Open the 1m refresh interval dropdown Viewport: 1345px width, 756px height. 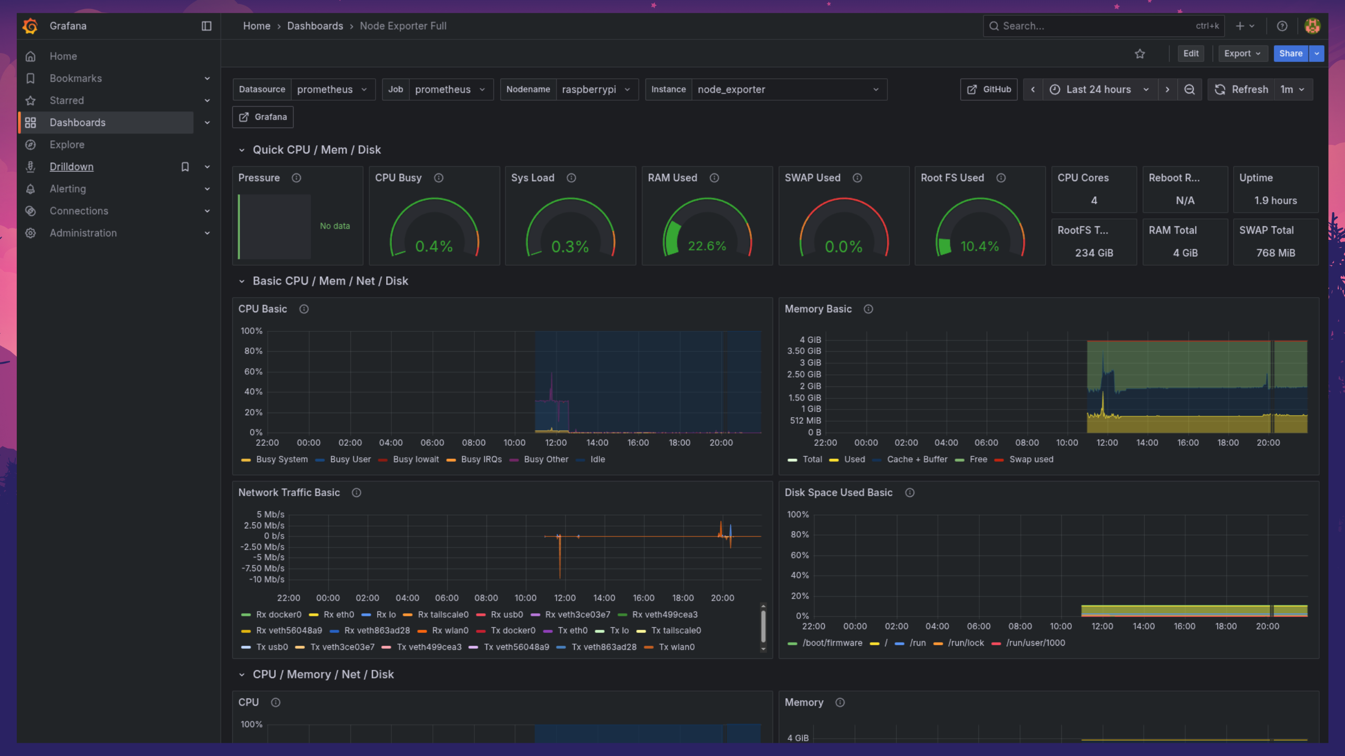tap(1293, 89)
